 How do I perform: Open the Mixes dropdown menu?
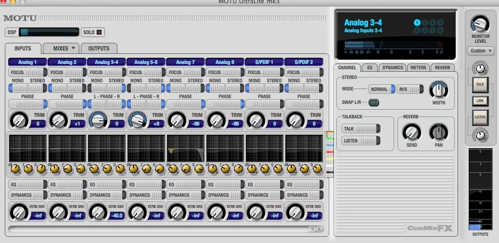click(x=61, y=48)
